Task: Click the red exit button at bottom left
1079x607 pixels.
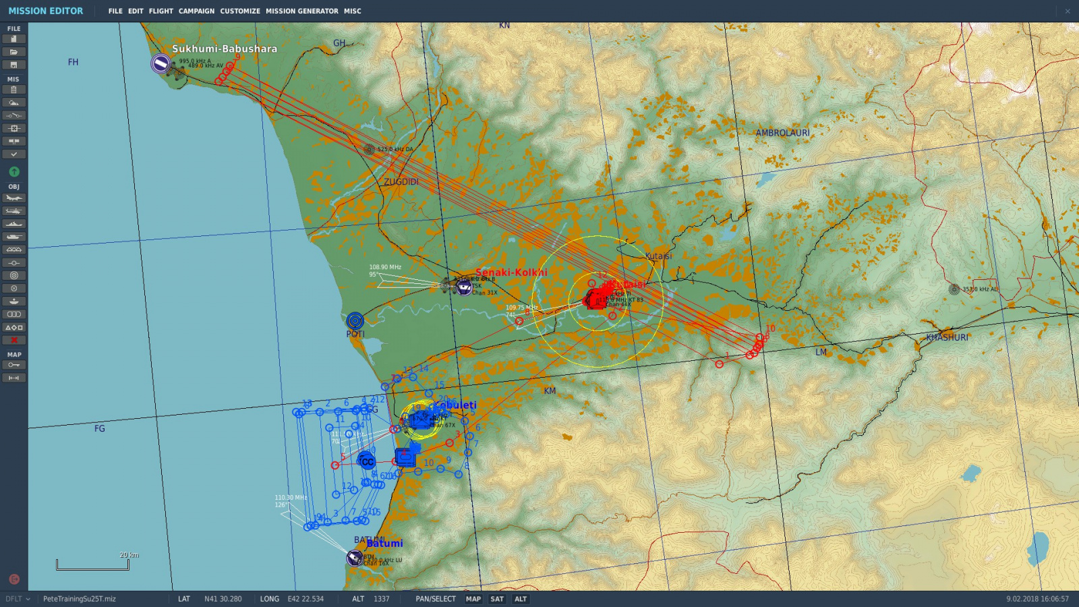Action: [14, 579]
